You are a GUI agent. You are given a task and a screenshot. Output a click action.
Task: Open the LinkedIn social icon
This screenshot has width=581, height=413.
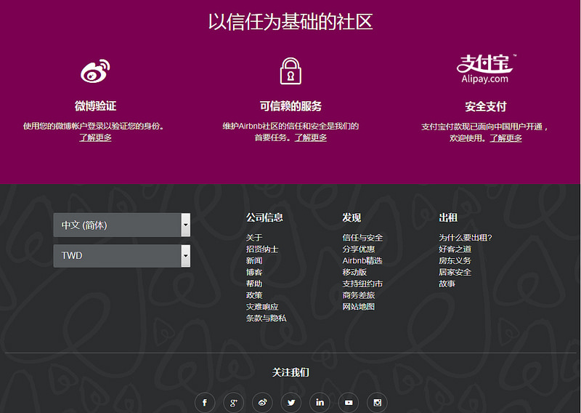(x=320, y=403)
